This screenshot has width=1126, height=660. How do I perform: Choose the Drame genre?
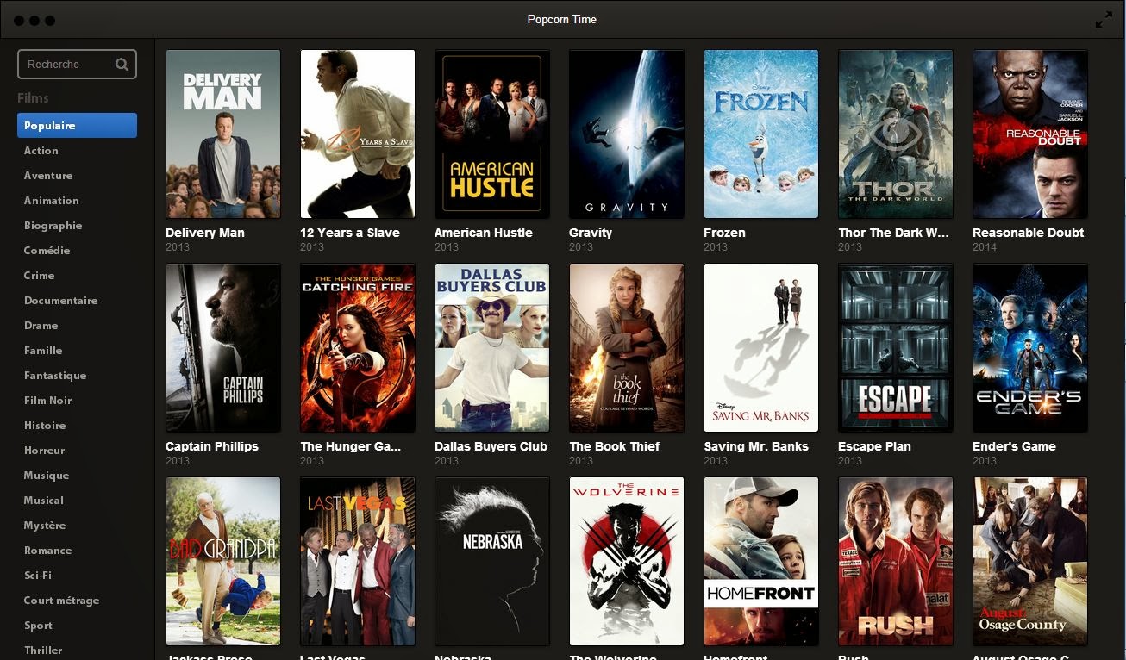(41, 326)
